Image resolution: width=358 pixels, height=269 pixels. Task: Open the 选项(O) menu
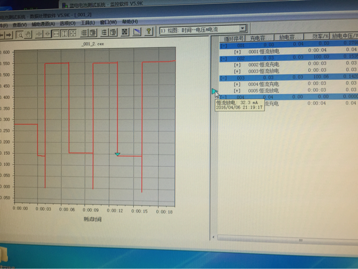(x=68, y=23)
